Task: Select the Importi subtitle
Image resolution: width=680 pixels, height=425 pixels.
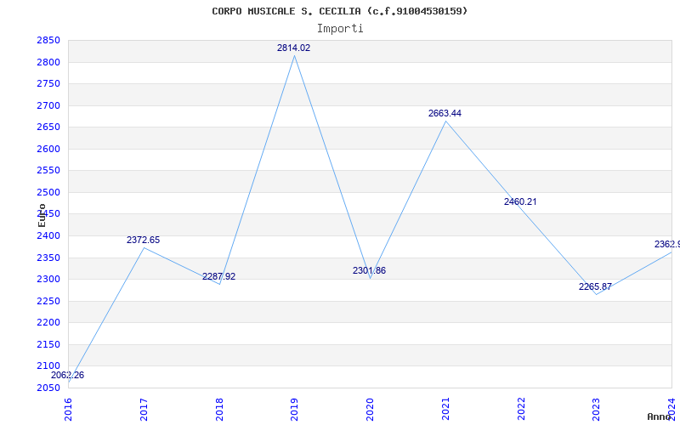Action: (340, 29)
